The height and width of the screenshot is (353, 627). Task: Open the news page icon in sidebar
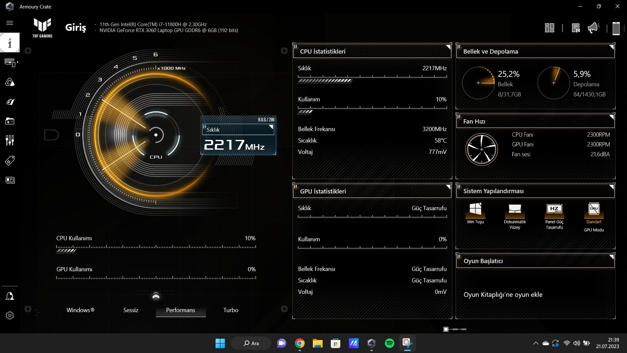pos(10,180)
